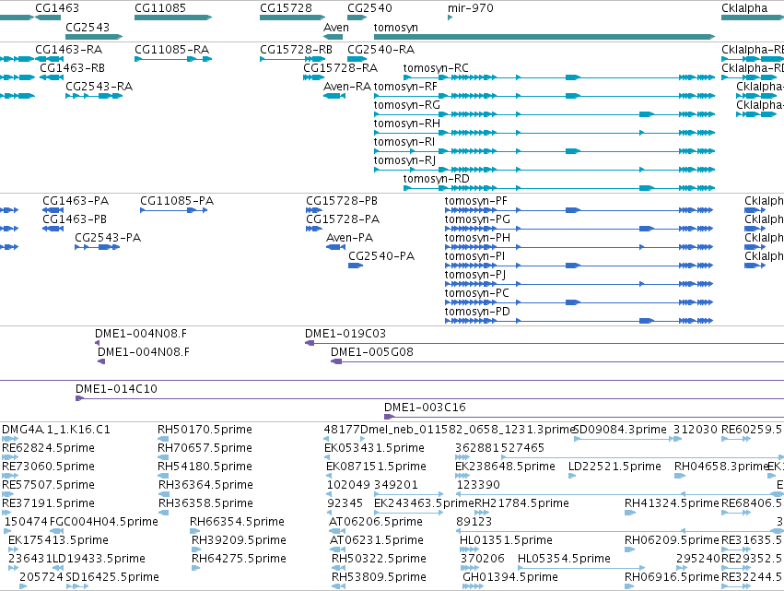This screenshot has width=784, height=591.
Task: Click CDS CG1463-PB label
Action: pyautogui.click(x=74, y=219)
